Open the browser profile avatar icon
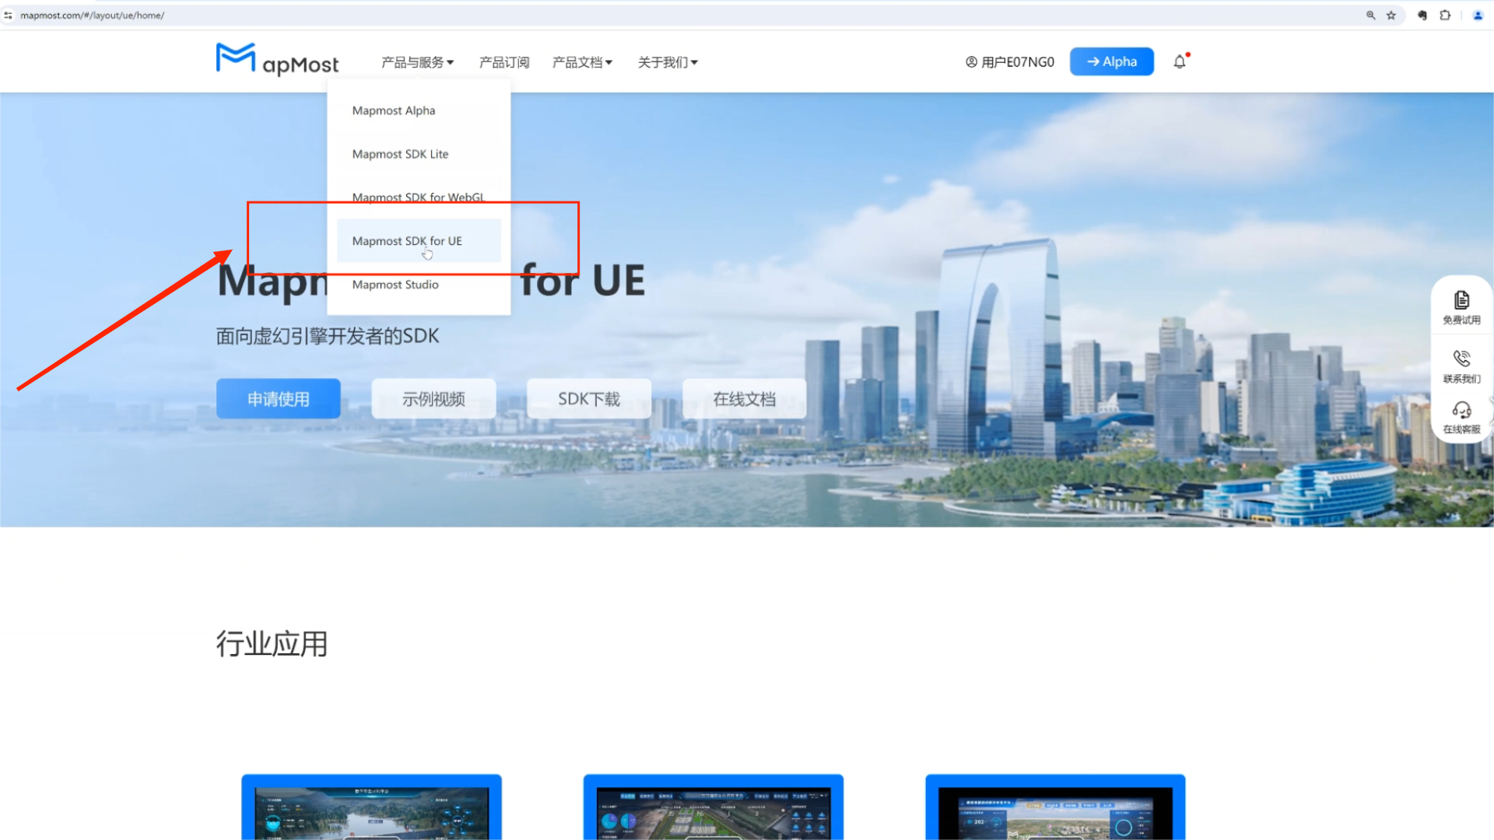Viewport: 1494px width, 840px height. click(x=1478, y=15)
